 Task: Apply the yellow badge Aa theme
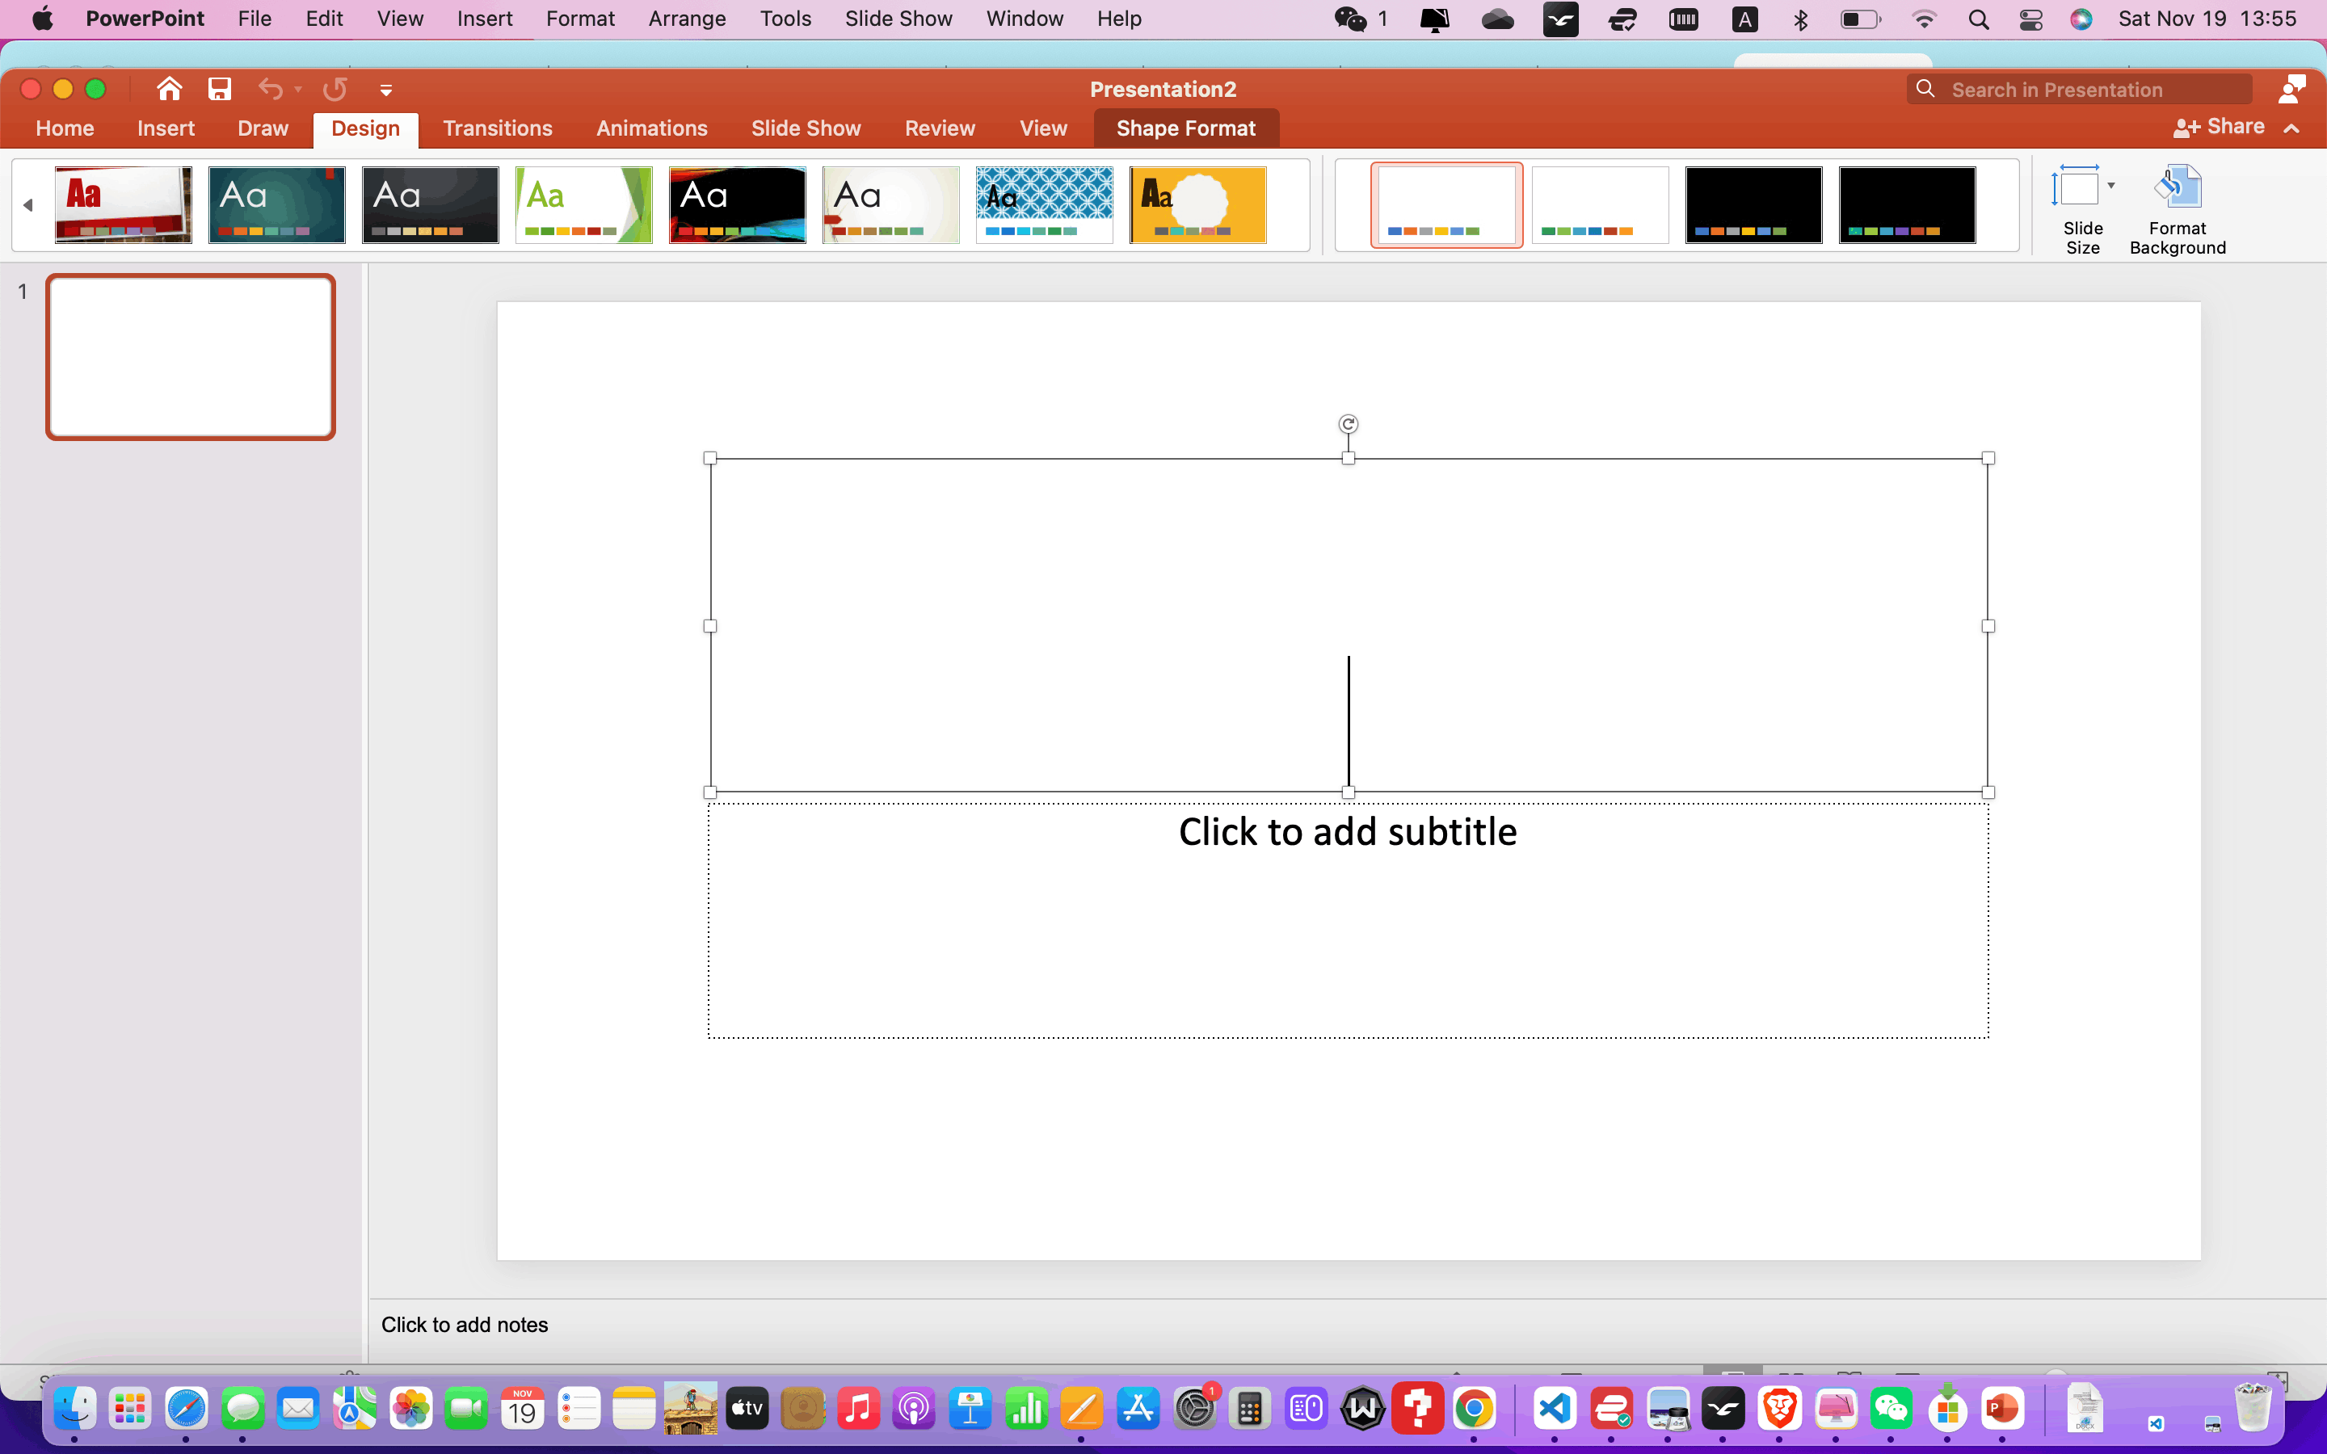coord(1198,204)
